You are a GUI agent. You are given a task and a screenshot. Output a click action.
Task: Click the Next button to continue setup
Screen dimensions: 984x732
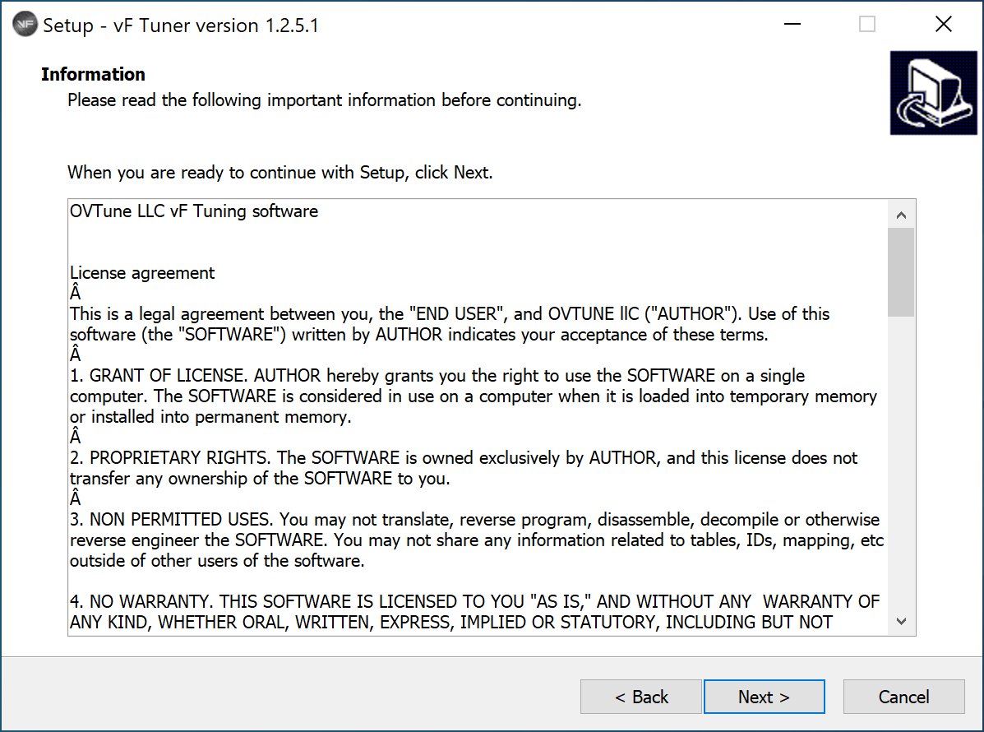coord(764,696)
